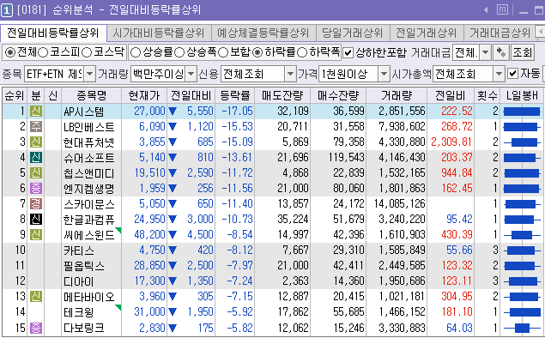Click the 신 badge in 칩스앤미디 row
This screenshot has width=545, height=338.
tap(36, 172)
